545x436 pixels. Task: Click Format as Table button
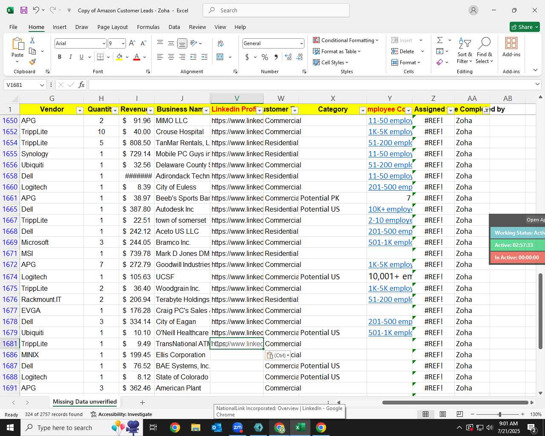[337, 51]
